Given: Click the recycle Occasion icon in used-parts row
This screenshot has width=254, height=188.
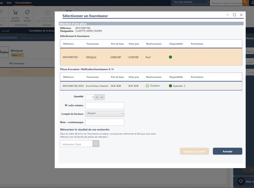Looking at the screenshot, I should (148, 86).
